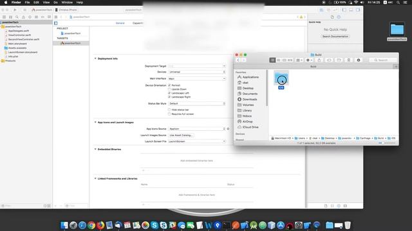Click the Finder Share toolbar button

(319, 60)
